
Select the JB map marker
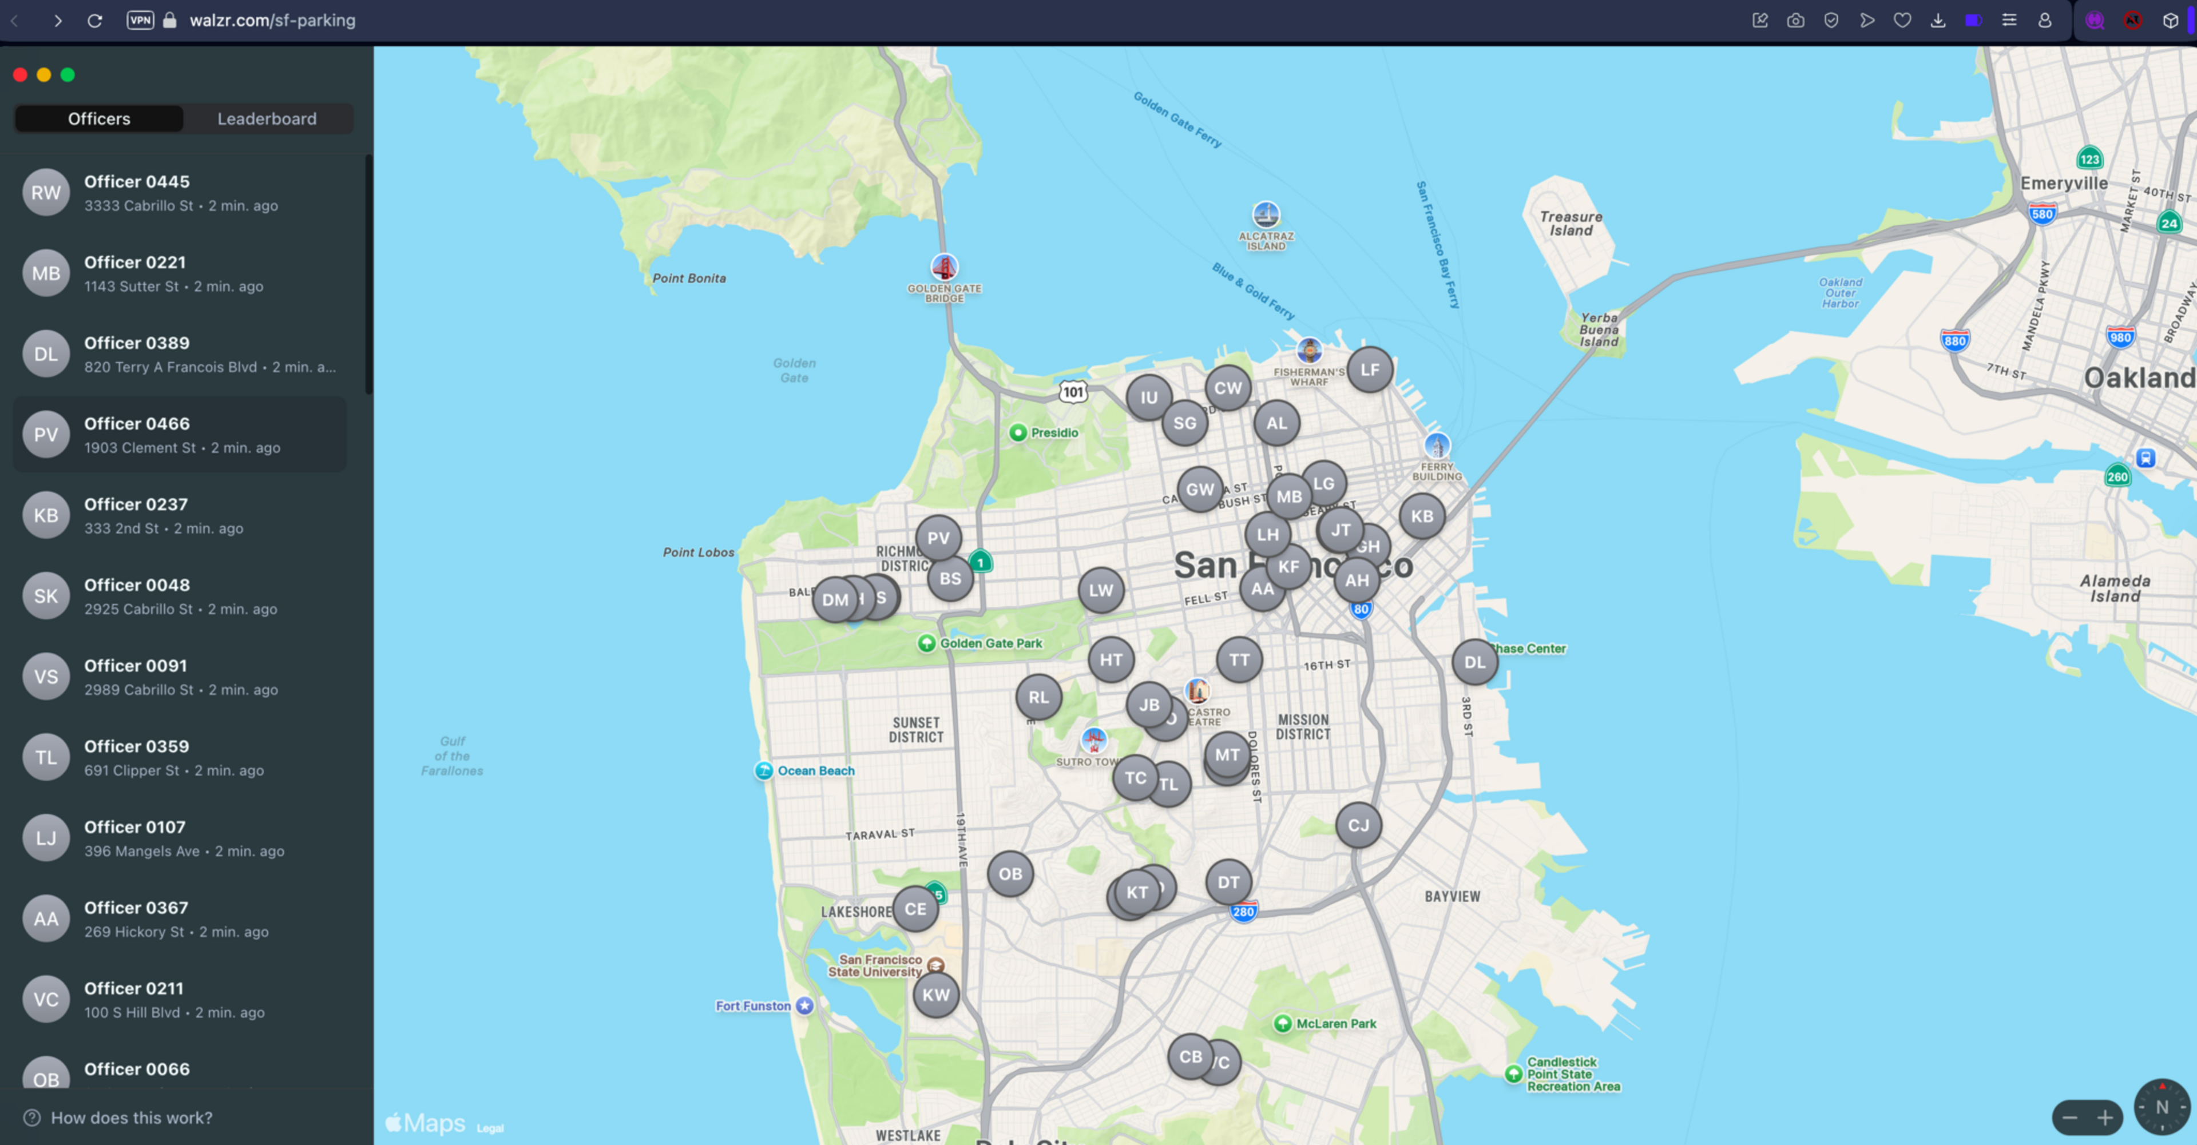(1149, 704)
